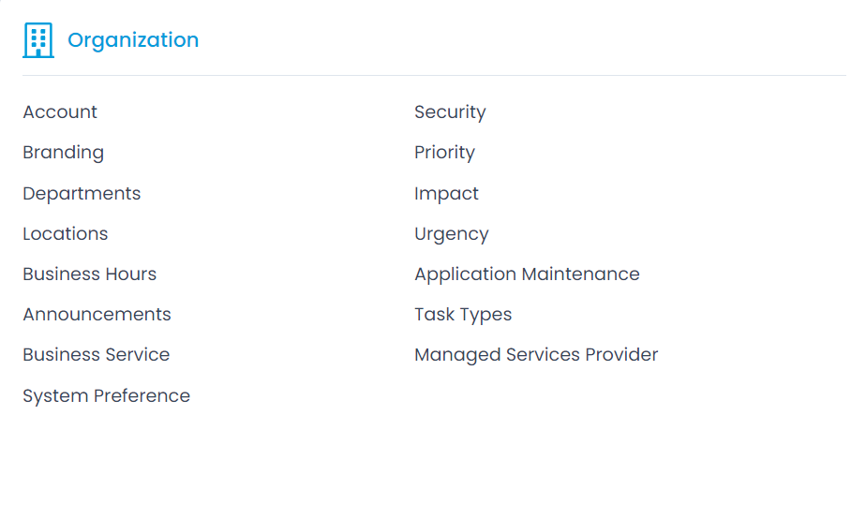Click the word Provider in Managed Services Provider

pyautogui.click(x=621, y=355)
